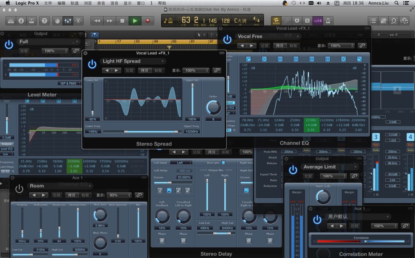The image size is (415, 258).
Task: Click the Play button in transport
Action: 135,21
